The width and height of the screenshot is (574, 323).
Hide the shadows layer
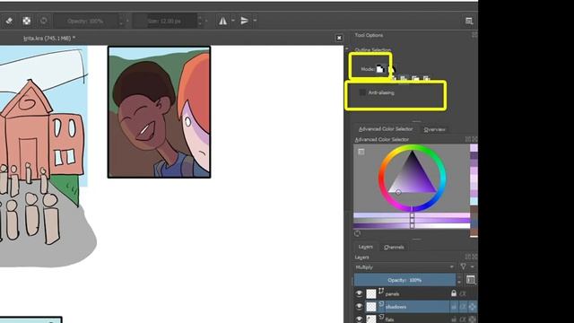[359, 307]
